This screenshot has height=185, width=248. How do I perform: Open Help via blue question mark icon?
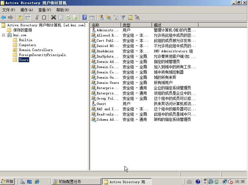tap(84, 18)
